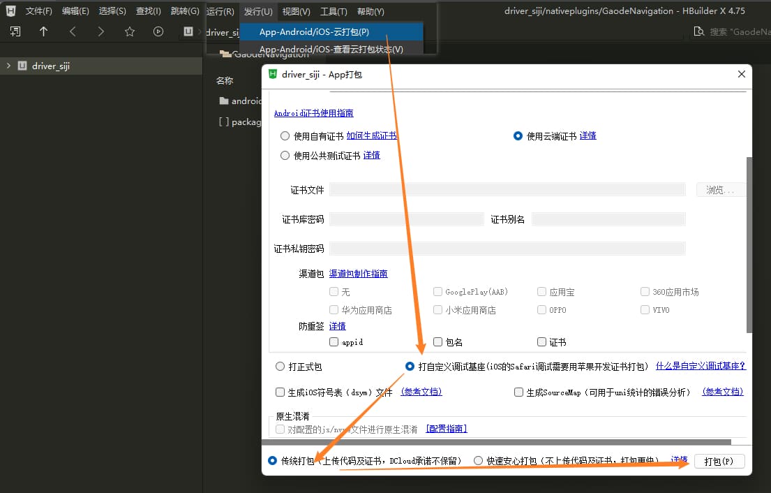The image size is (771, 493).
Task: Click the 打包(P) button
Action: point(719,462)
